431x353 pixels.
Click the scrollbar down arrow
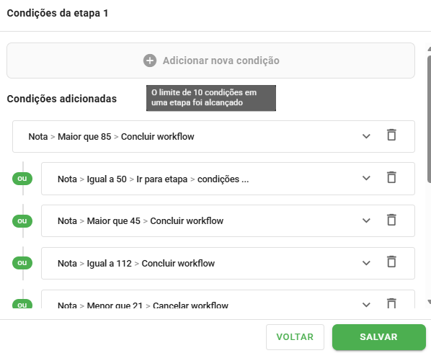(429, 302)
